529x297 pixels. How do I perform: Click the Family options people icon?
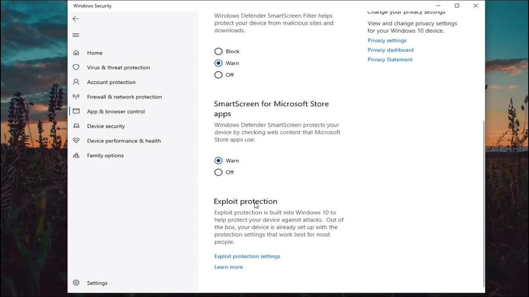click(x=76, y=156)
